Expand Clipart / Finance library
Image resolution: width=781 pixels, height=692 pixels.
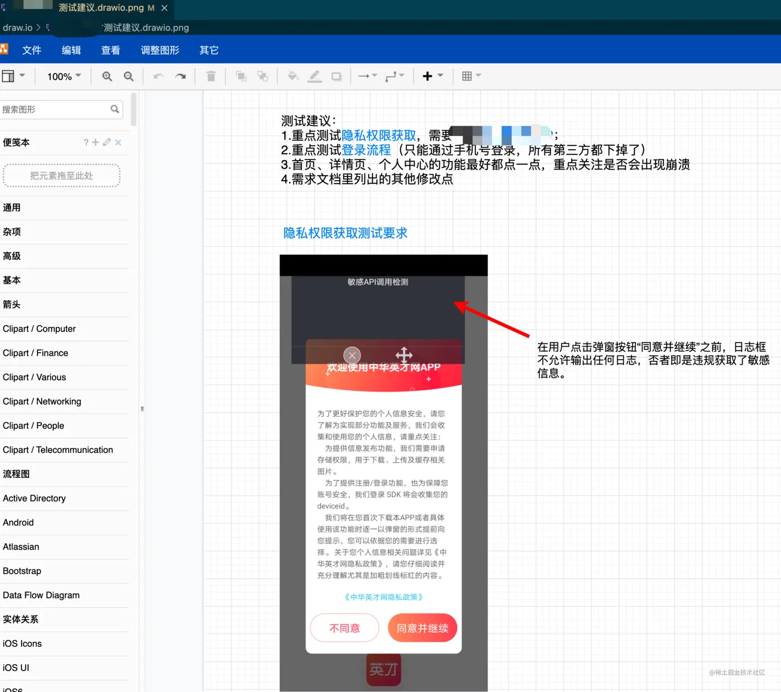tap(65, 353)
